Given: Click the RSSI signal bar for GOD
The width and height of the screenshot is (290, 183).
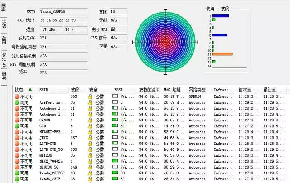Looking at the screenshot, I should [116, 126].
